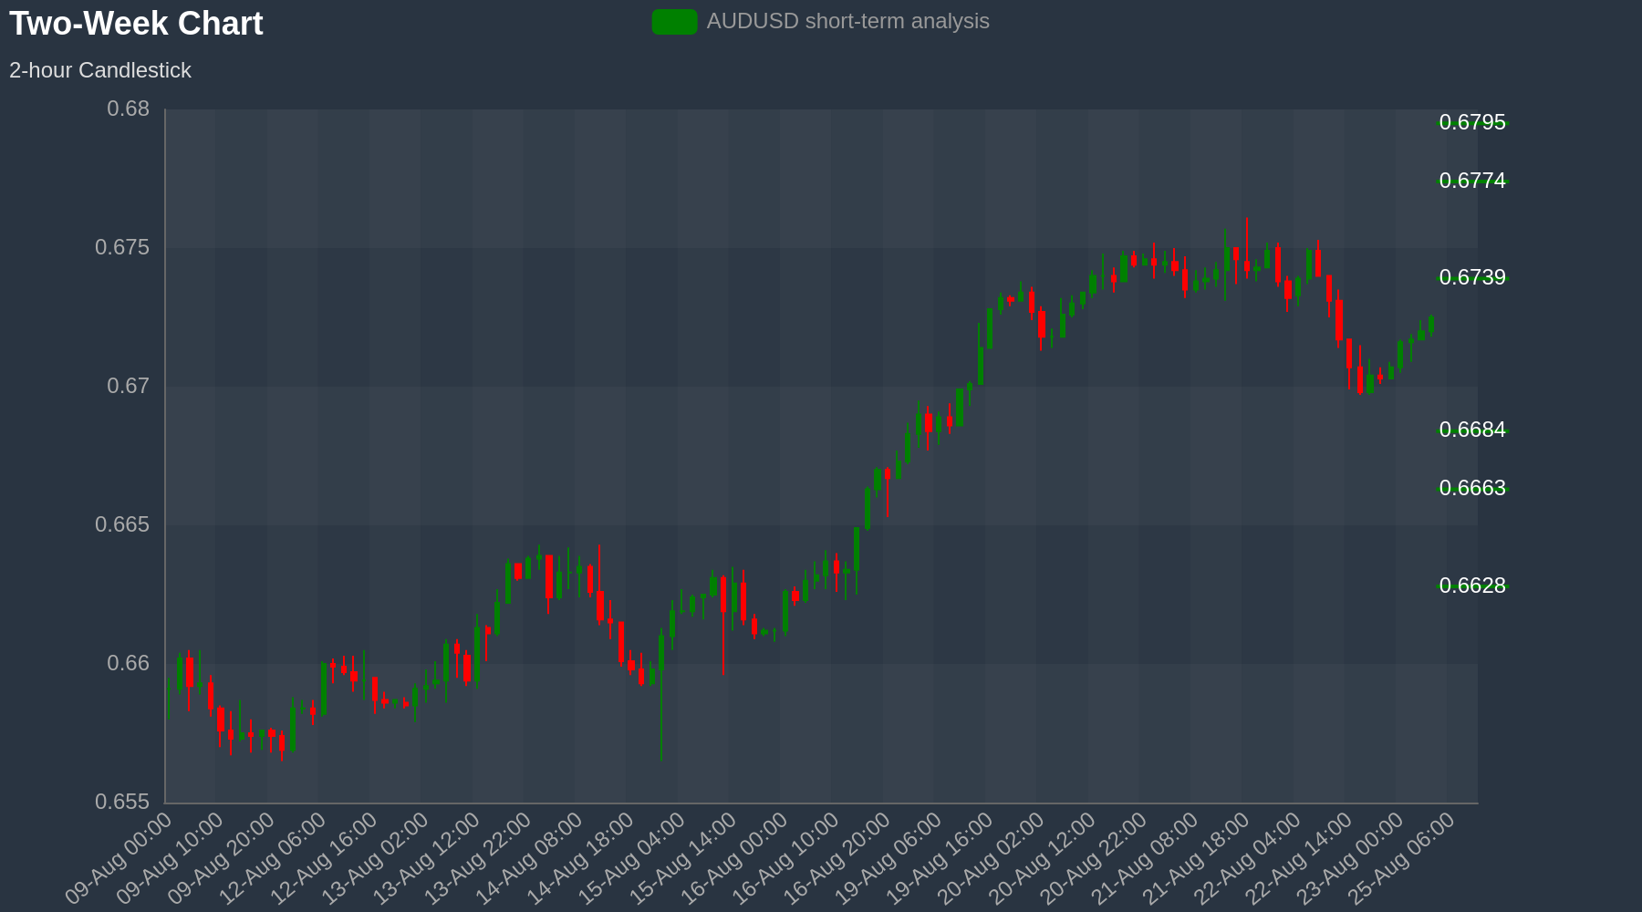Click the 12-Aug 06:00 x-axis label

tap(273, 858)
